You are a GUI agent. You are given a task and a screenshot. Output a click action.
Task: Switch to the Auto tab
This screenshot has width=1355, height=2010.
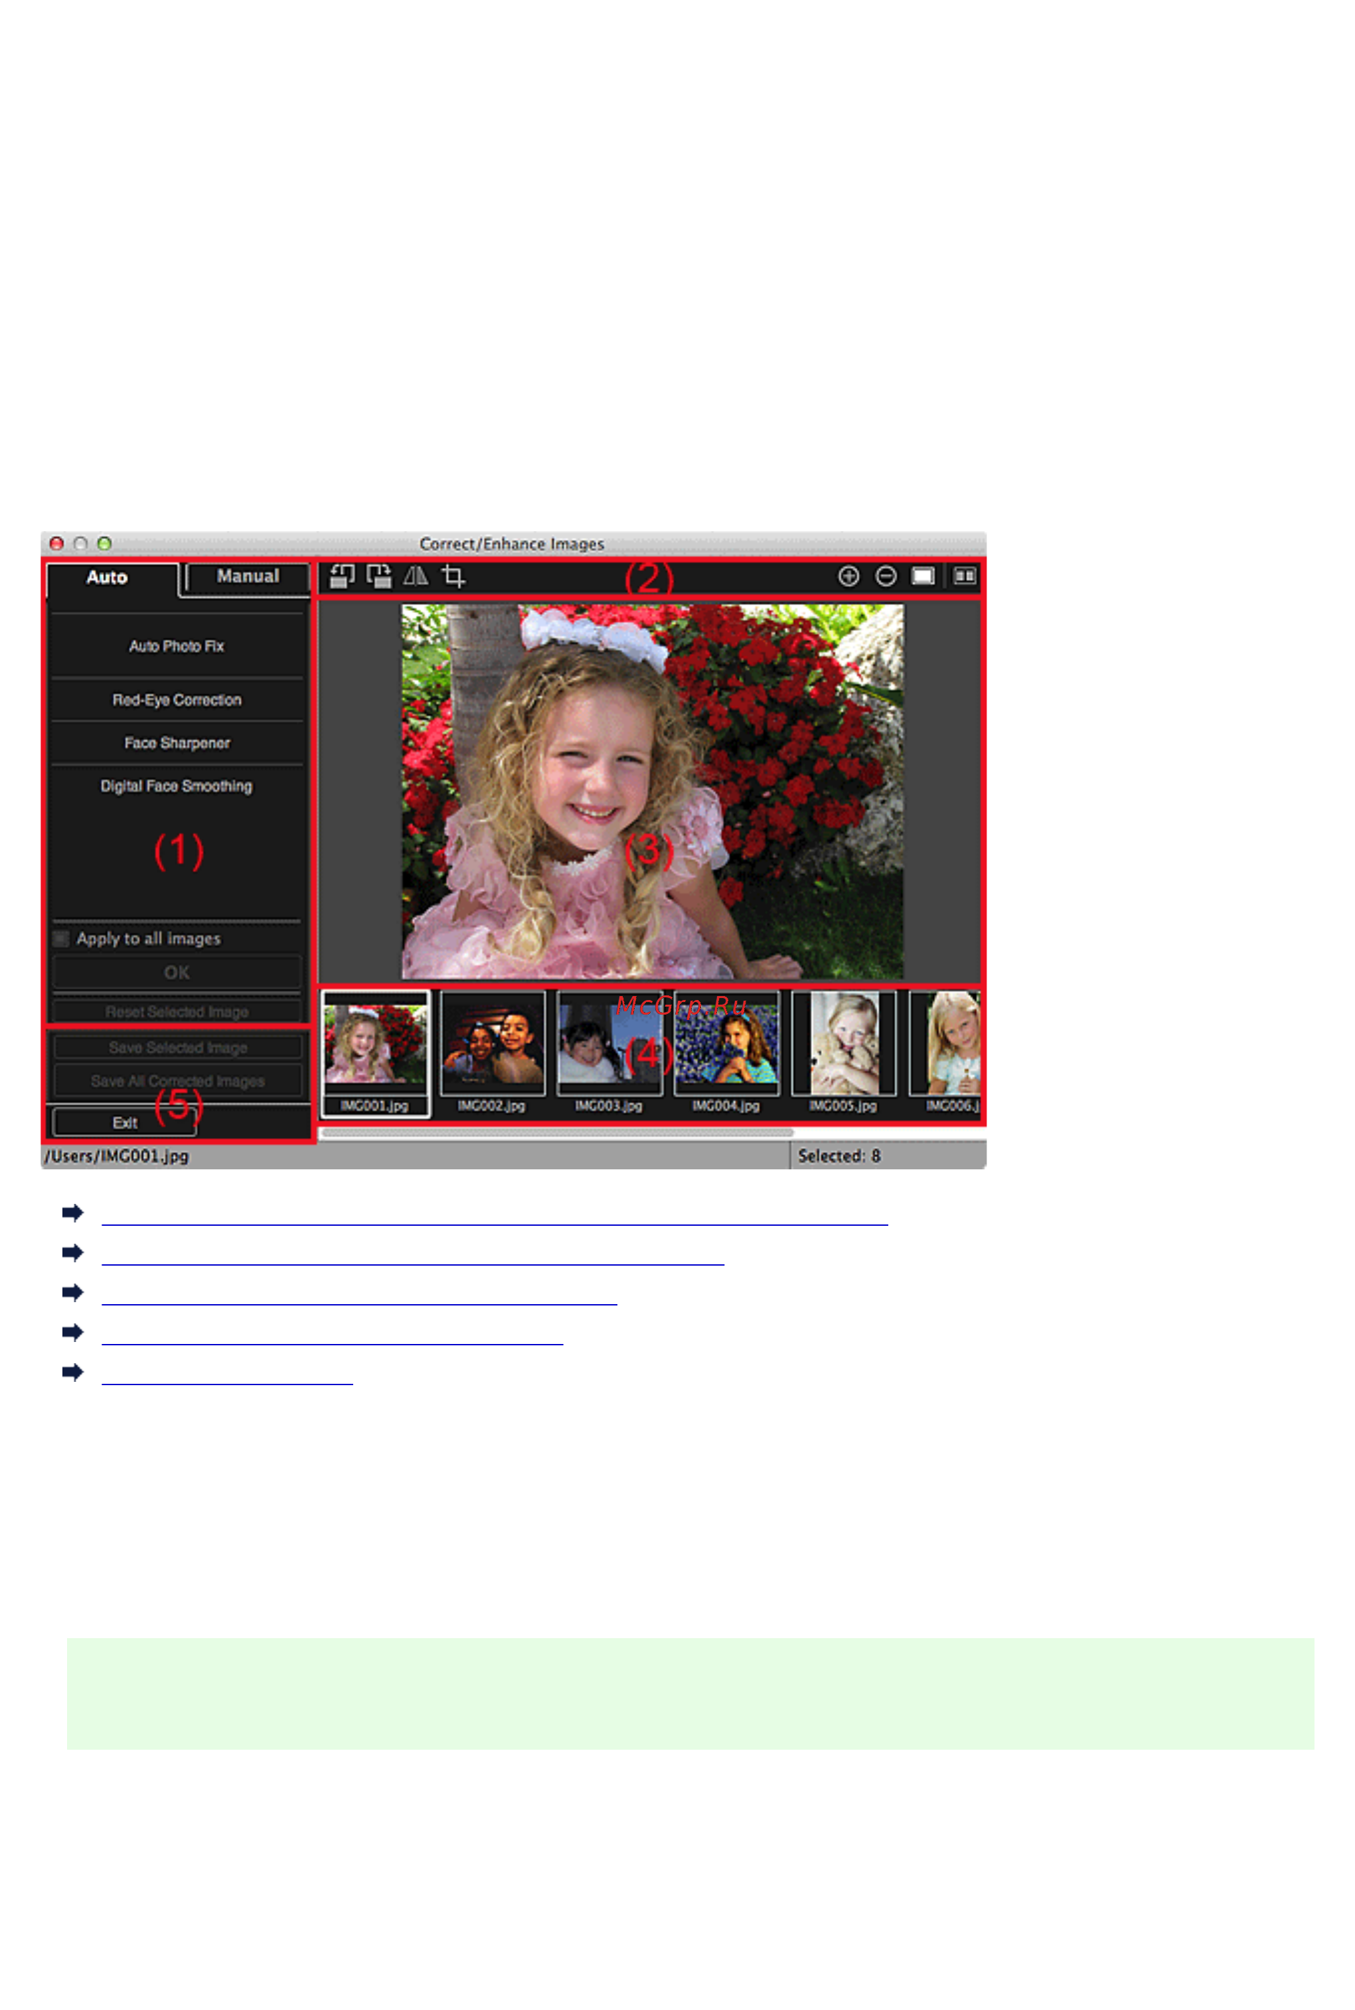coord(112,578)
